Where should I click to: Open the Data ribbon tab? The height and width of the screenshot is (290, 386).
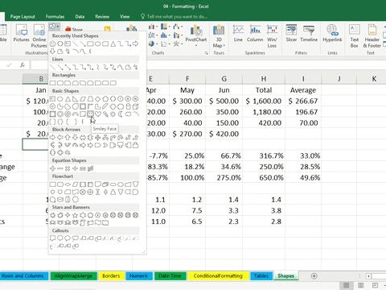click(x=80, y=17)
